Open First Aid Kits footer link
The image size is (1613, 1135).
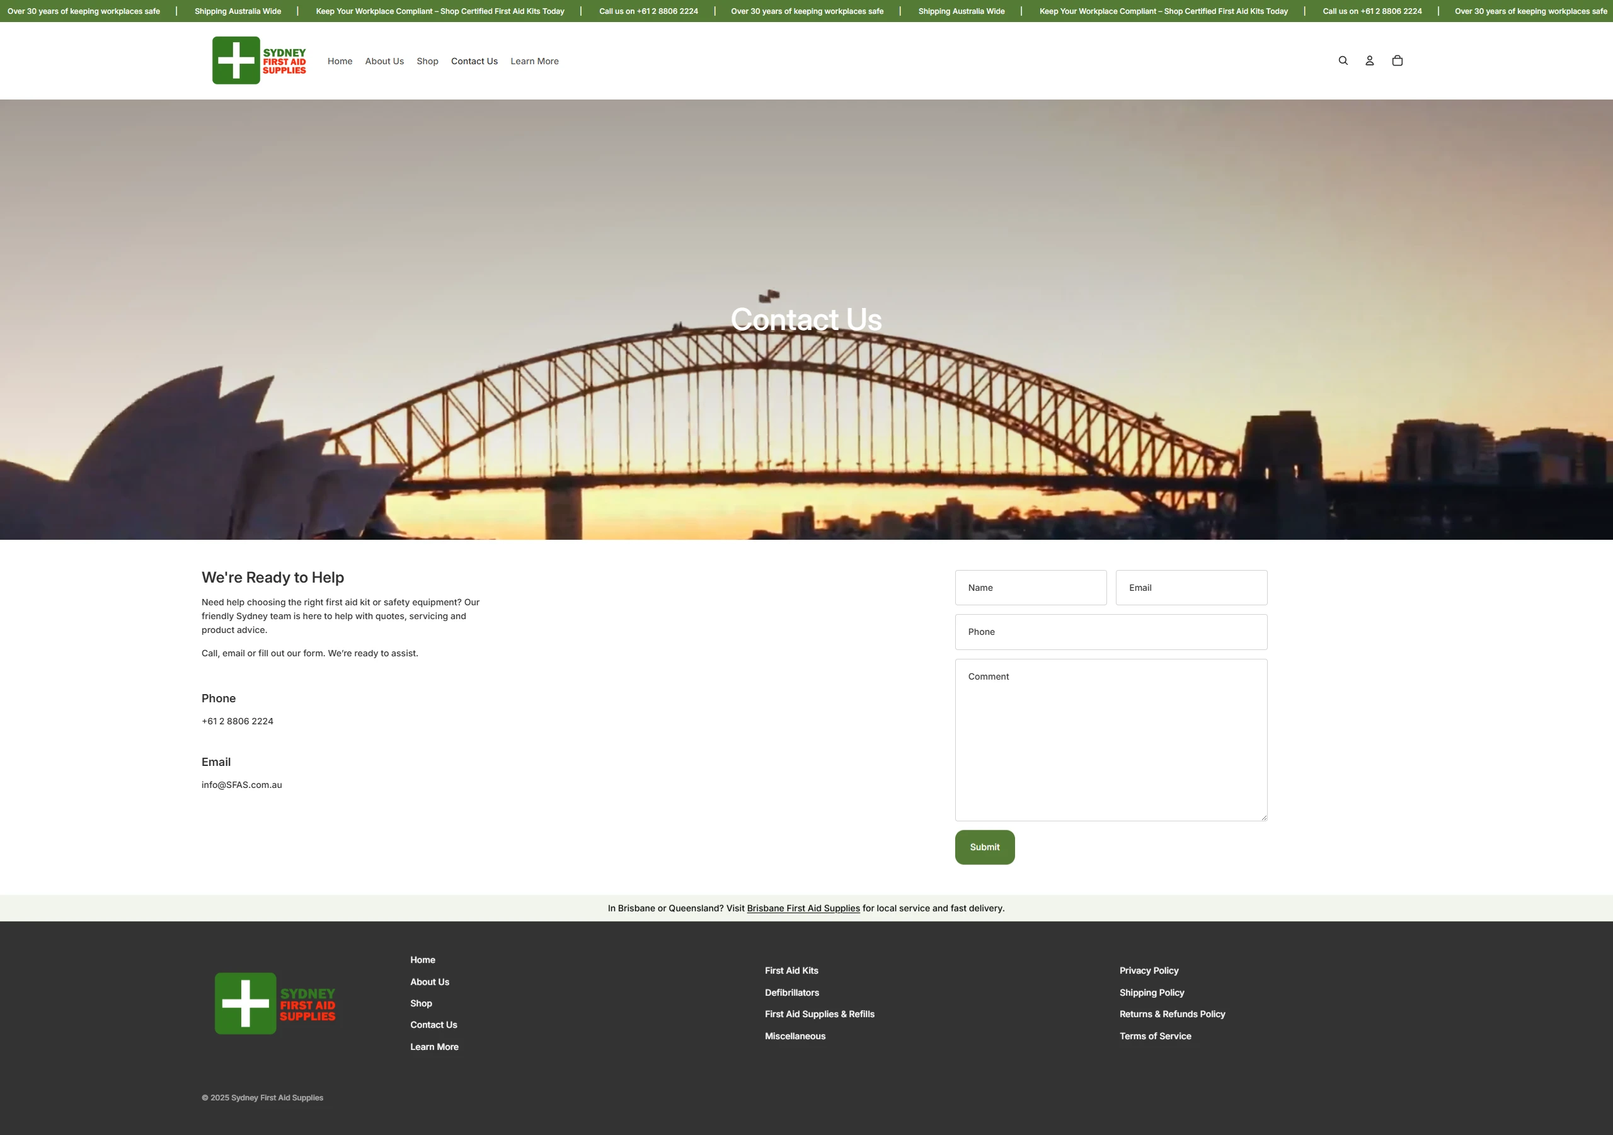pos(792,971)
